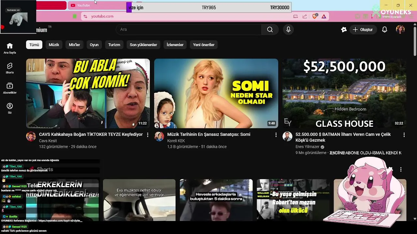Image resolution: width=417 pixels, height=234 pixels.
Task: Select Son yüklenenler filter chip
Action: click(x=143, y=45)
